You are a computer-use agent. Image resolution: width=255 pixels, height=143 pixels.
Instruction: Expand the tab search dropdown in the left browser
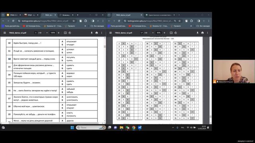tap(3, 15)
